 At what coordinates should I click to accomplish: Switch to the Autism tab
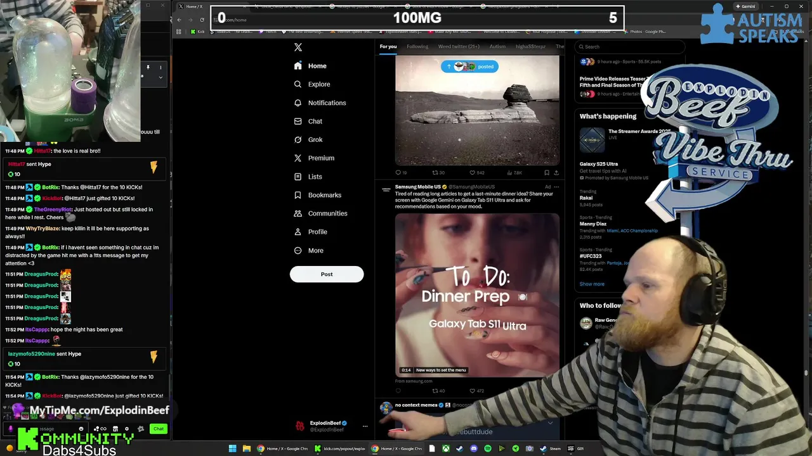[x=497, y=46]
